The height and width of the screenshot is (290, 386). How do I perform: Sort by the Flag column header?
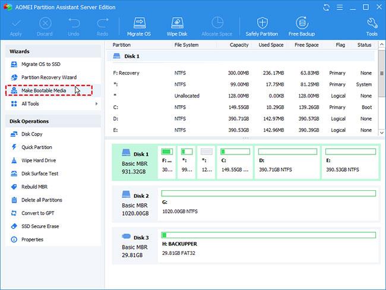pyautogui.click(x=340, y=45)
